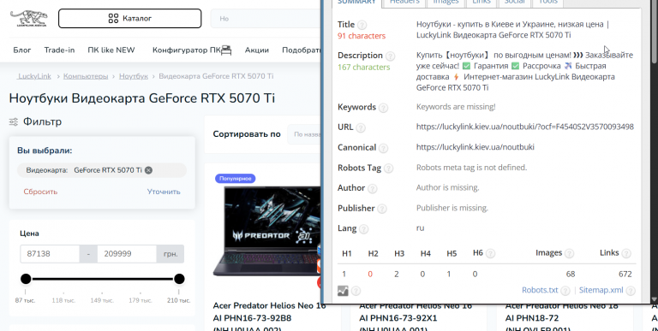The height and width of the screenshot is (331, 658).
Task: Click the Популярное badge on the product
Action: click(x=235, y=179)
